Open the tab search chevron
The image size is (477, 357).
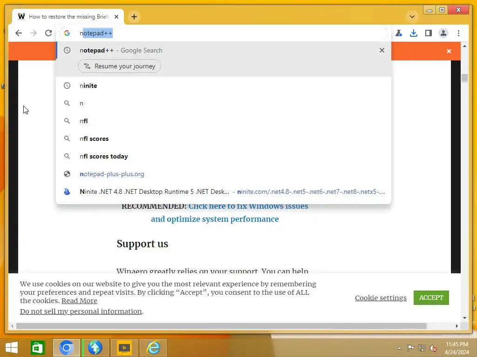coord(412,17)
